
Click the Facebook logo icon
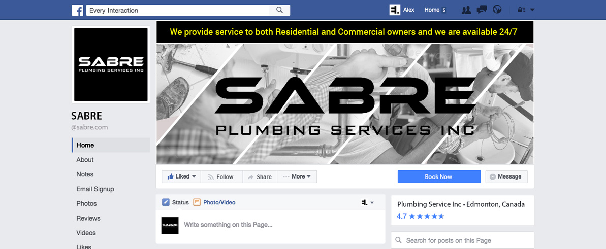[78, 11]
